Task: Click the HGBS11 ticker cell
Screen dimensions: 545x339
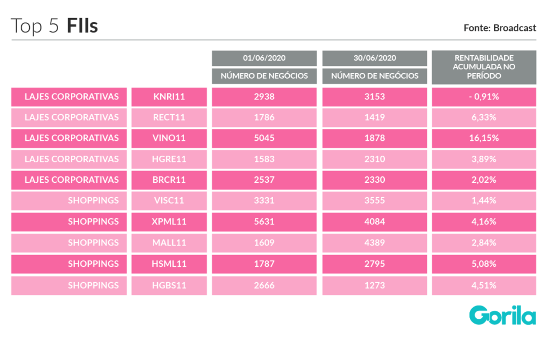Action: coord(169,285)
